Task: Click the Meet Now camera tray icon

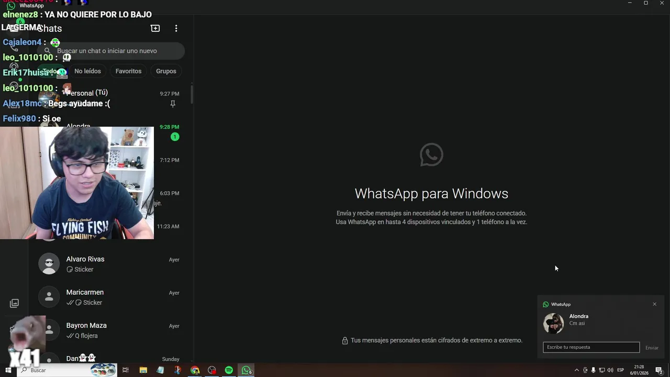Action: 585,370
